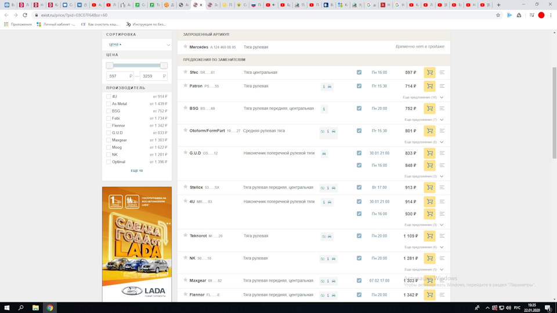Image resolution: width=557 pixels, height=313 pixels.
Task: Open Инструкция по без... bookmark
Action: click(146, 24)
